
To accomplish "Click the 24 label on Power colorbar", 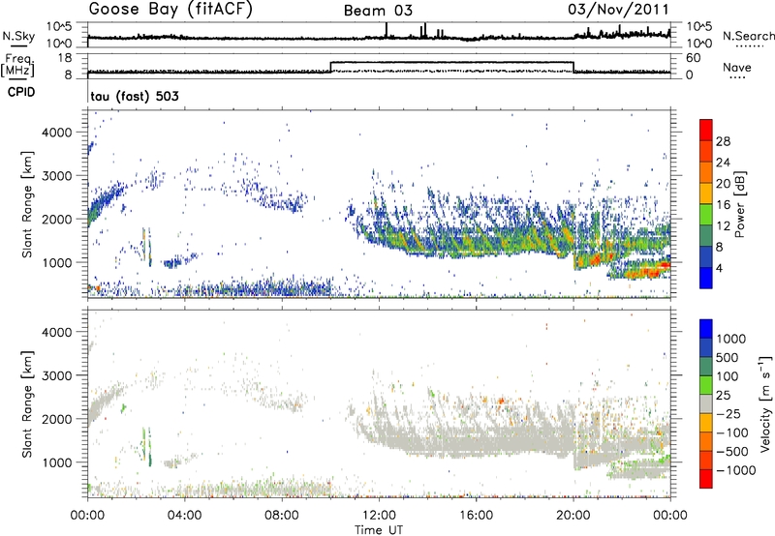I will point(723,163).
